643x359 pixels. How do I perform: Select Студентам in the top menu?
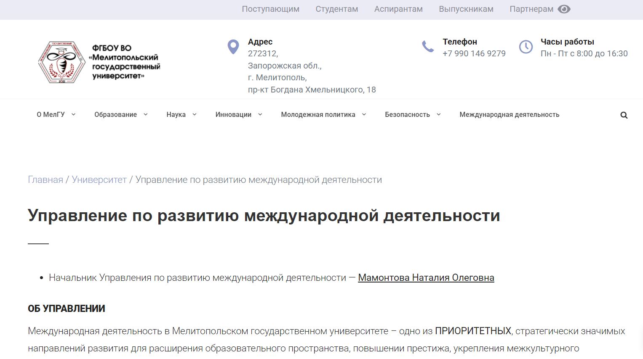point(336,9)
